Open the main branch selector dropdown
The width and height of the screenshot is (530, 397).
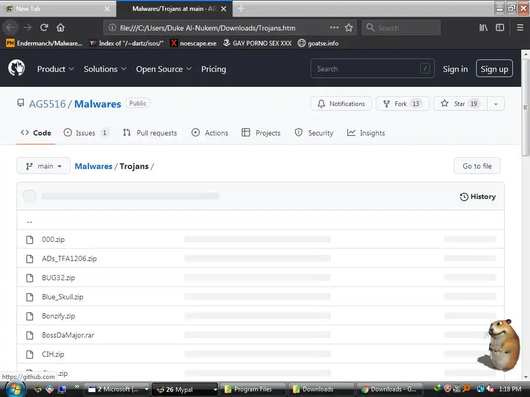point(43,166)
